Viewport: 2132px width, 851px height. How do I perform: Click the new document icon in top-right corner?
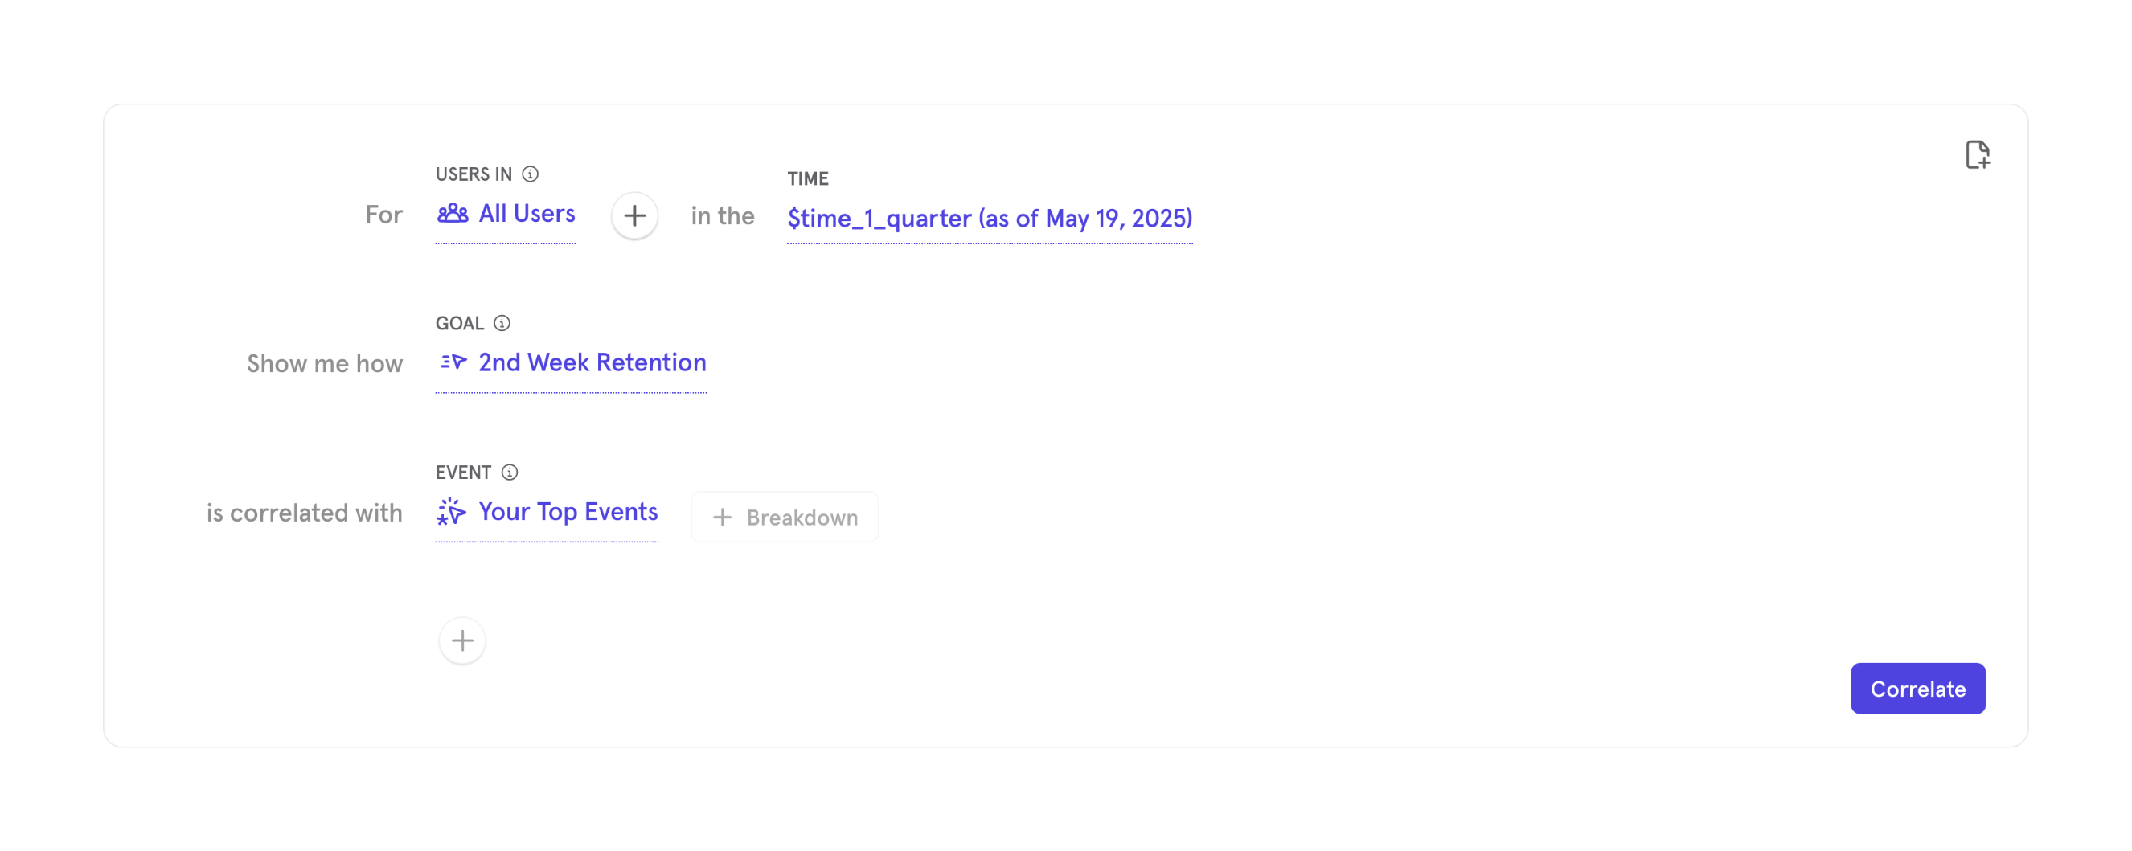(1977, 154)
